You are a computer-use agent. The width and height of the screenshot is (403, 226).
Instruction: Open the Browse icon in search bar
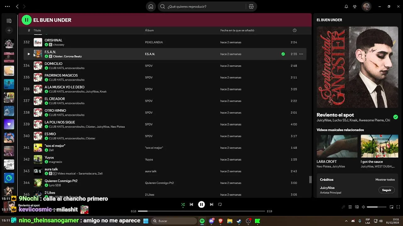tap(251, 6)
